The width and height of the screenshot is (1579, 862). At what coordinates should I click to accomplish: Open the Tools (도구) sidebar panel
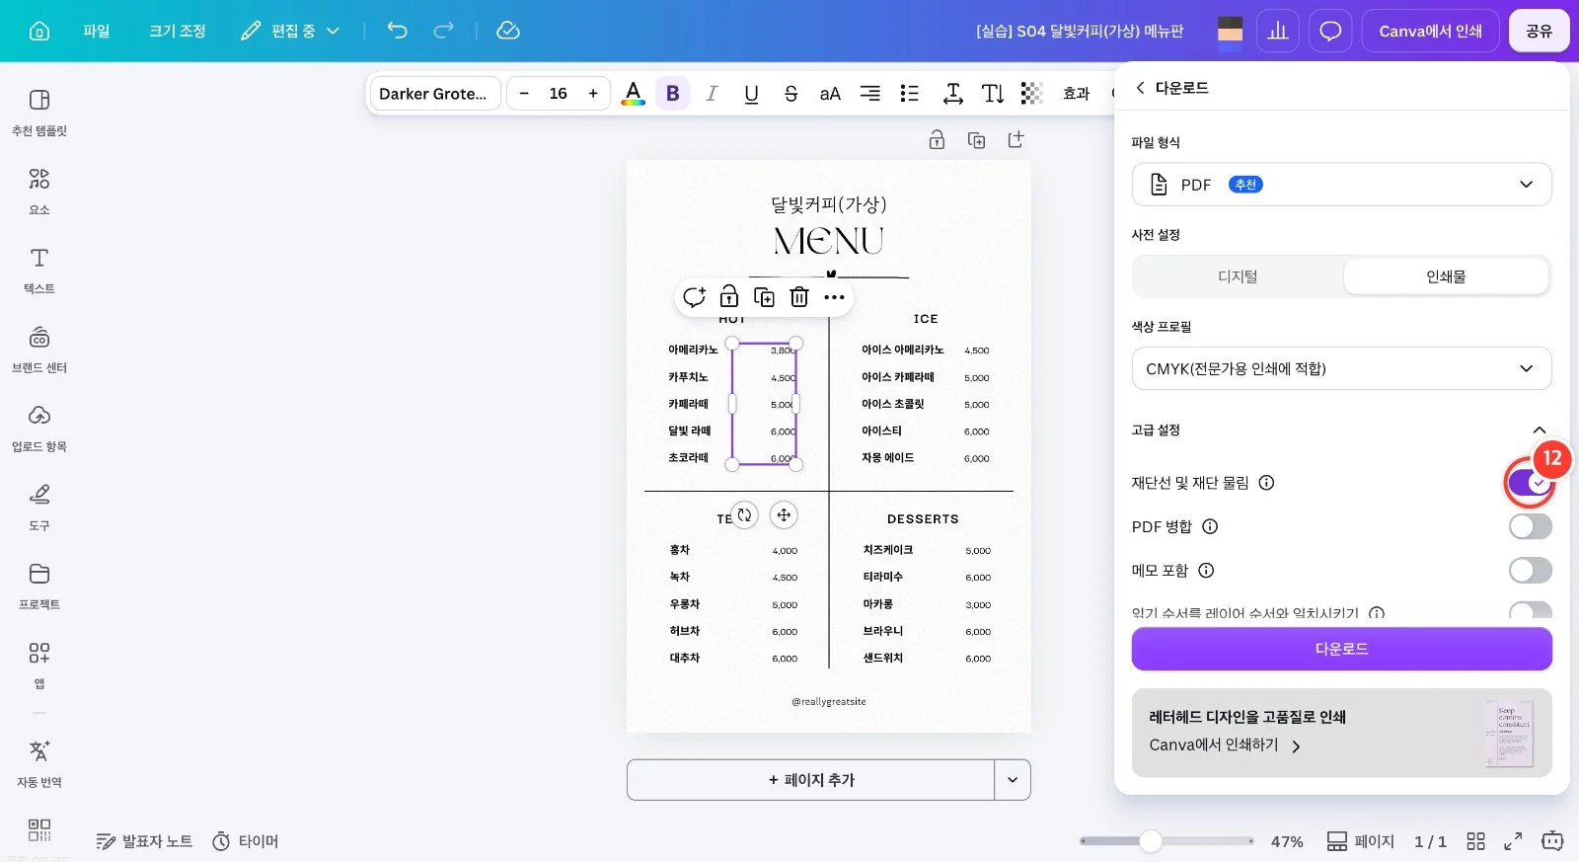(39, 508)
